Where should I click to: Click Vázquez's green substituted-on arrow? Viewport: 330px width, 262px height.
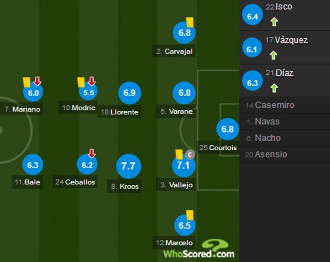[274, 55]
